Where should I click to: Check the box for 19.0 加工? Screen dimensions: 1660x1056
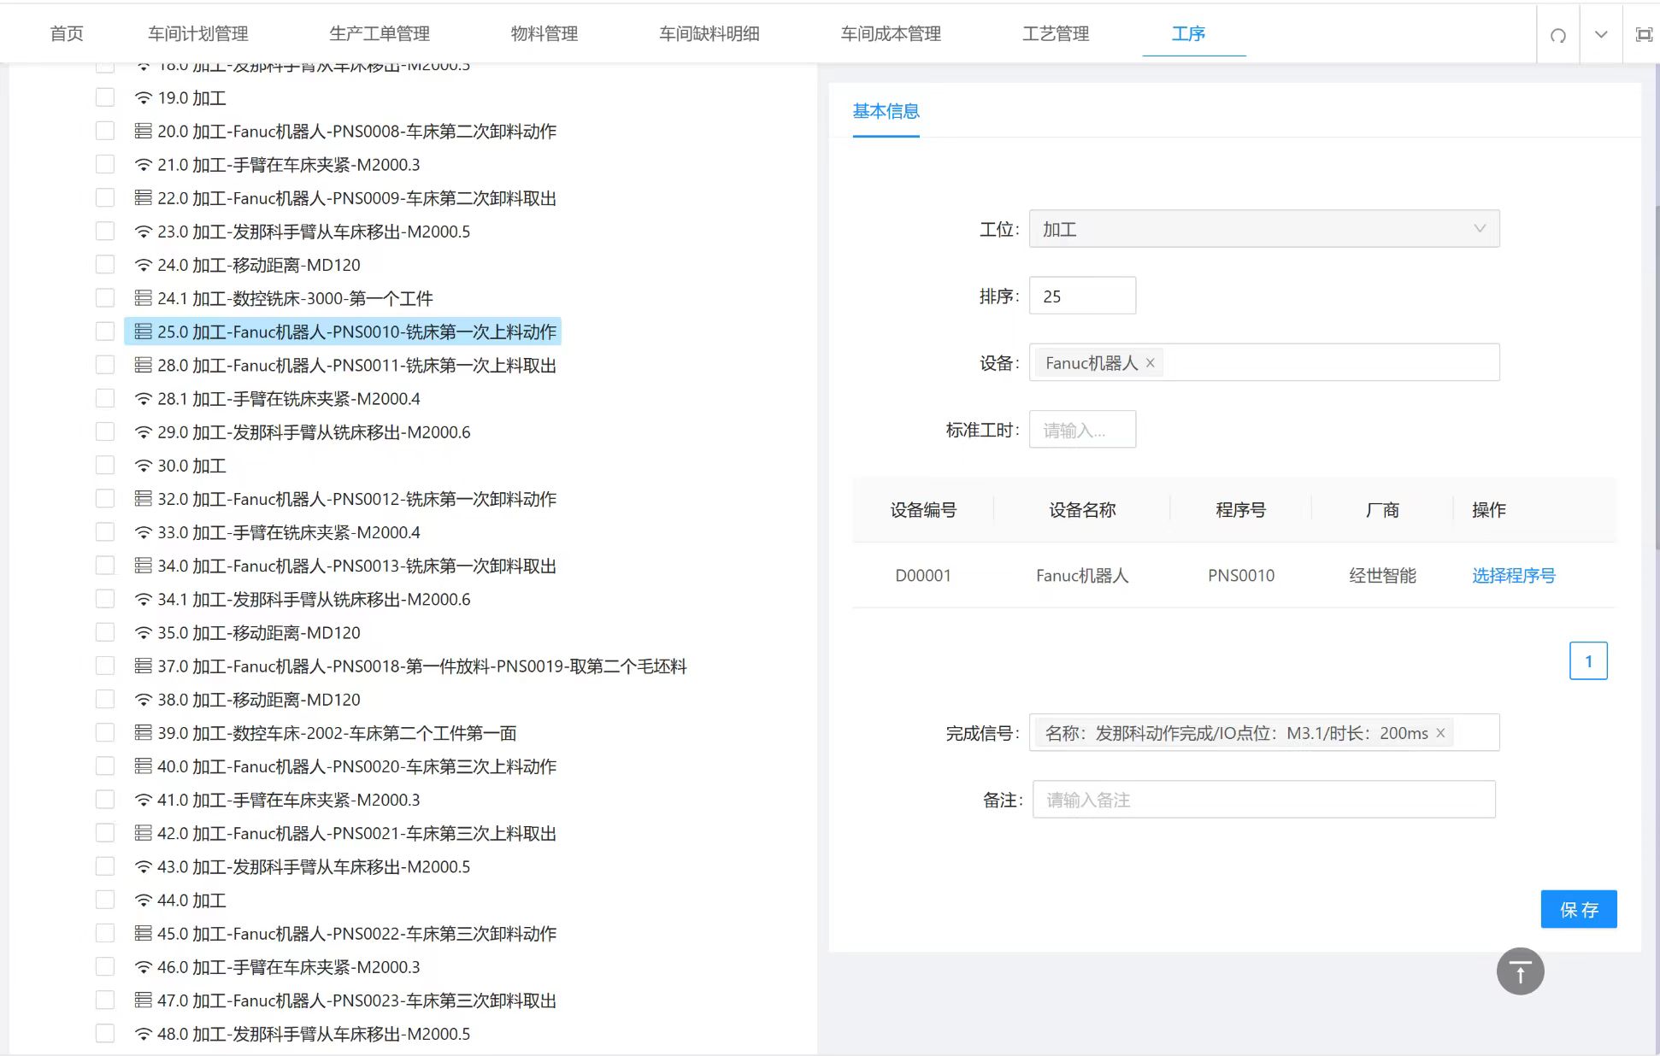point(105,97)
